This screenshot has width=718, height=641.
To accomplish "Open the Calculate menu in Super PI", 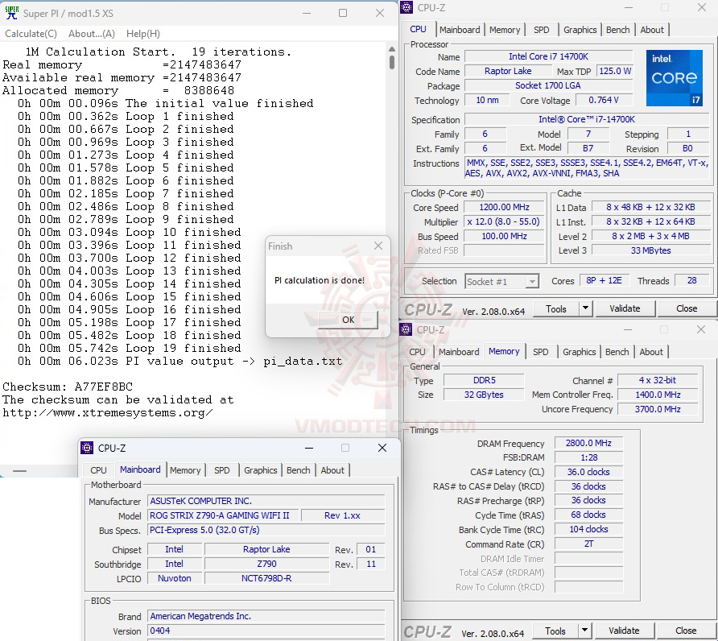I will (31, 33).
